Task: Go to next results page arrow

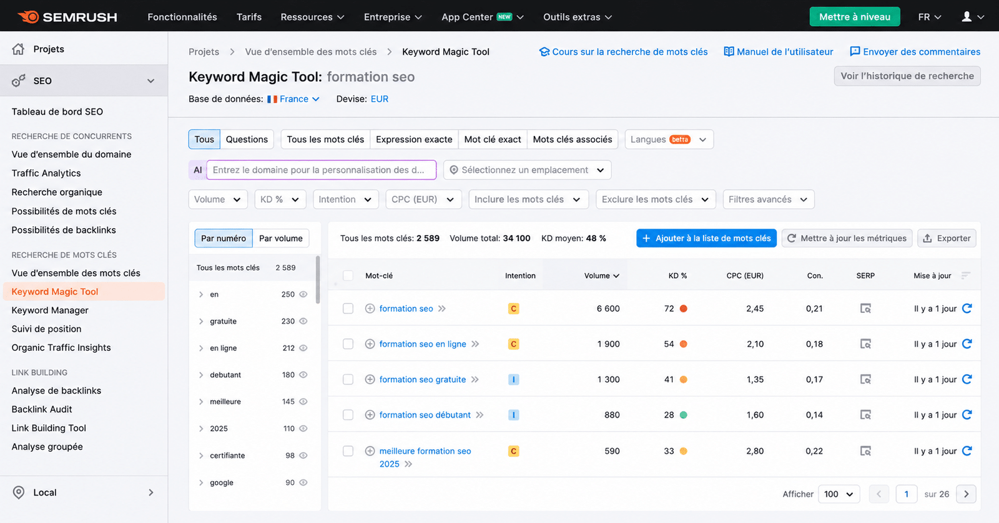Action: (x=967, y=494)
